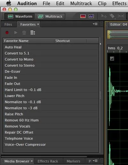This screenshot has width=128, height=165.
Task: Select the Lower Pitch favorite
Action: [51, 96]
